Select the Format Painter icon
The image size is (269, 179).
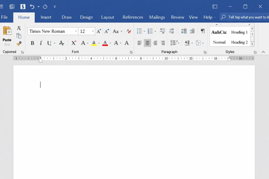click(19, 43)
